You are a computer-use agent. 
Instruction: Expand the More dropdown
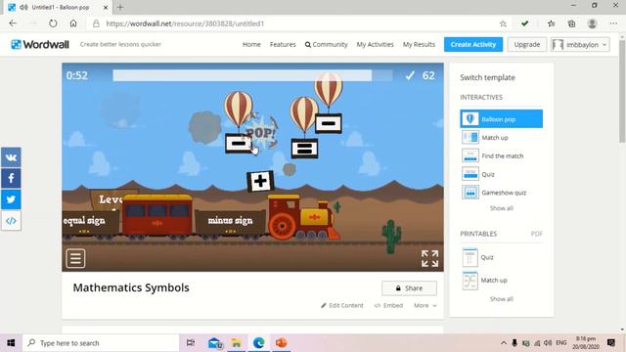coord(425,305)
